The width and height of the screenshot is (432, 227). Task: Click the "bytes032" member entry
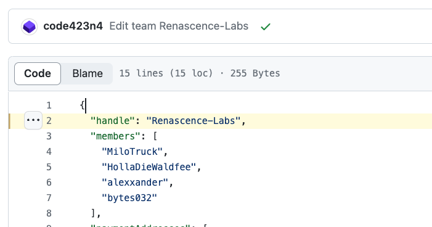[129, 198]
